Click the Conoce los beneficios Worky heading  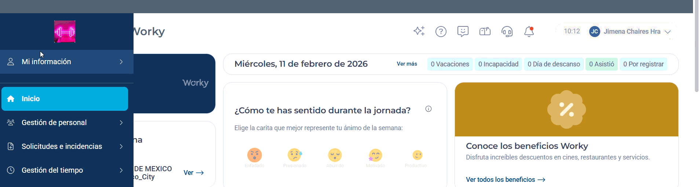(x=527, y=146)
